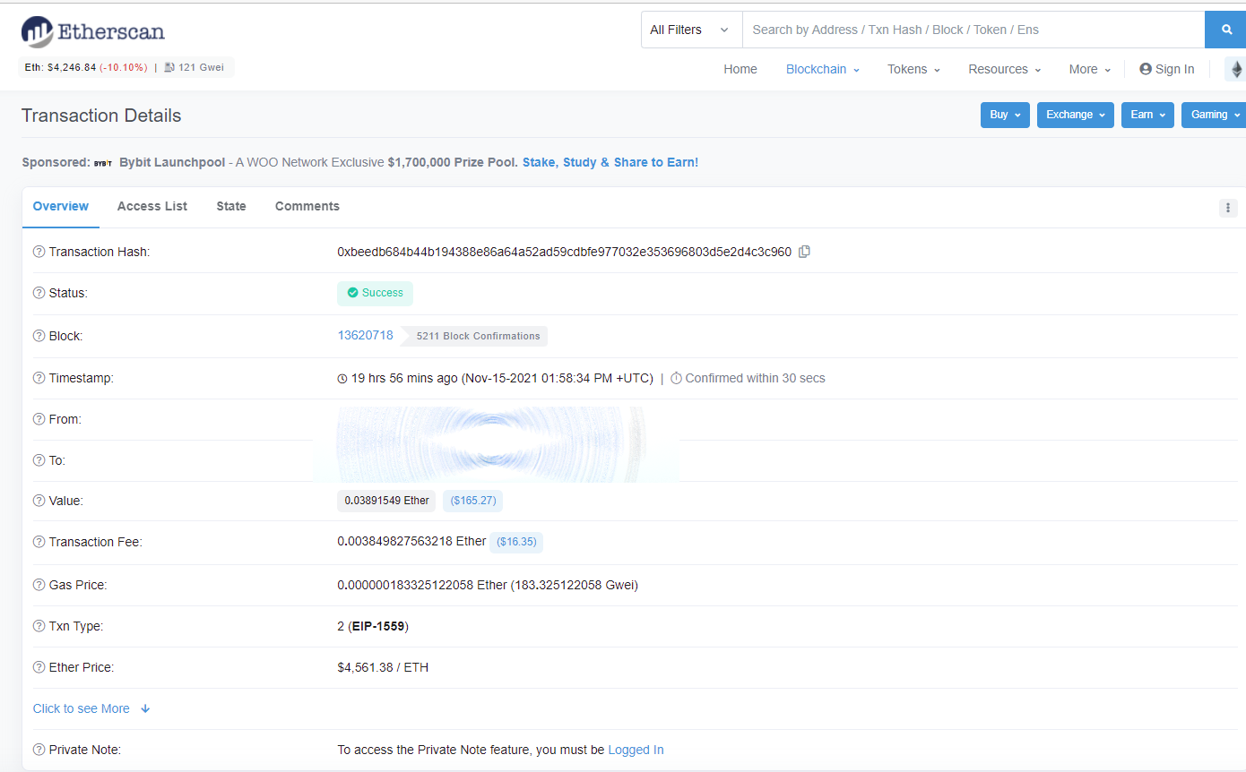This screenshot has height=772, width=1246.
Task: Switch to the Comments tab
Action: point(307,206)
